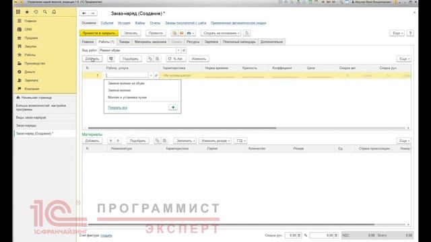Expand Еще menu in Работы toolbar

[404, 58]
